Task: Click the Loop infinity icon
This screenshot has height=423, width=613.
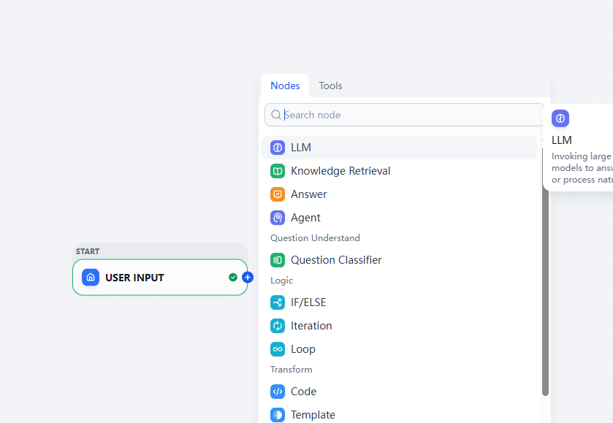Action: point(278,349)
